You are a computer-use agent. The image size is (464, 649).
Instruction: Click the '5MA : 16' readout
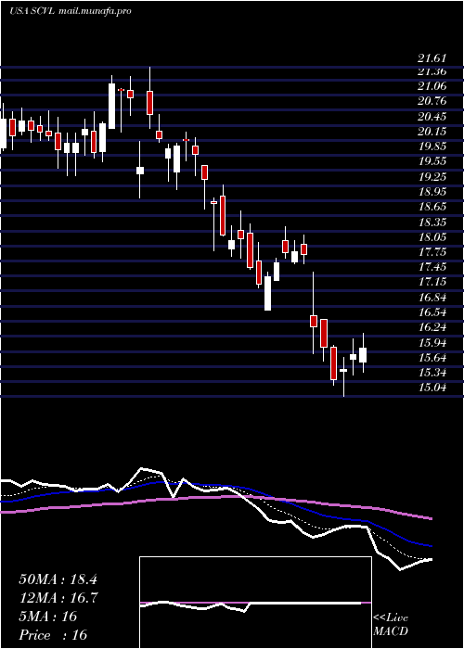[48, 617]
